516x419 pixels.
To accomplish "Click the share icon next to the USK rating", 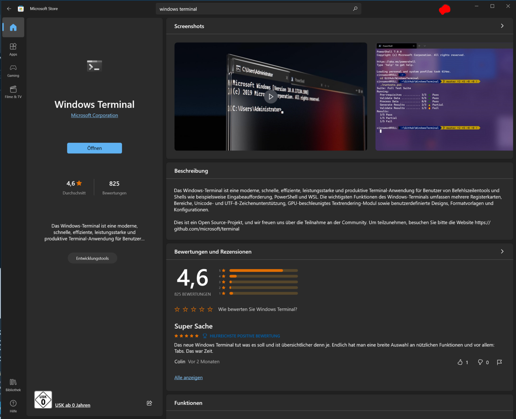I will click(149, 403).
